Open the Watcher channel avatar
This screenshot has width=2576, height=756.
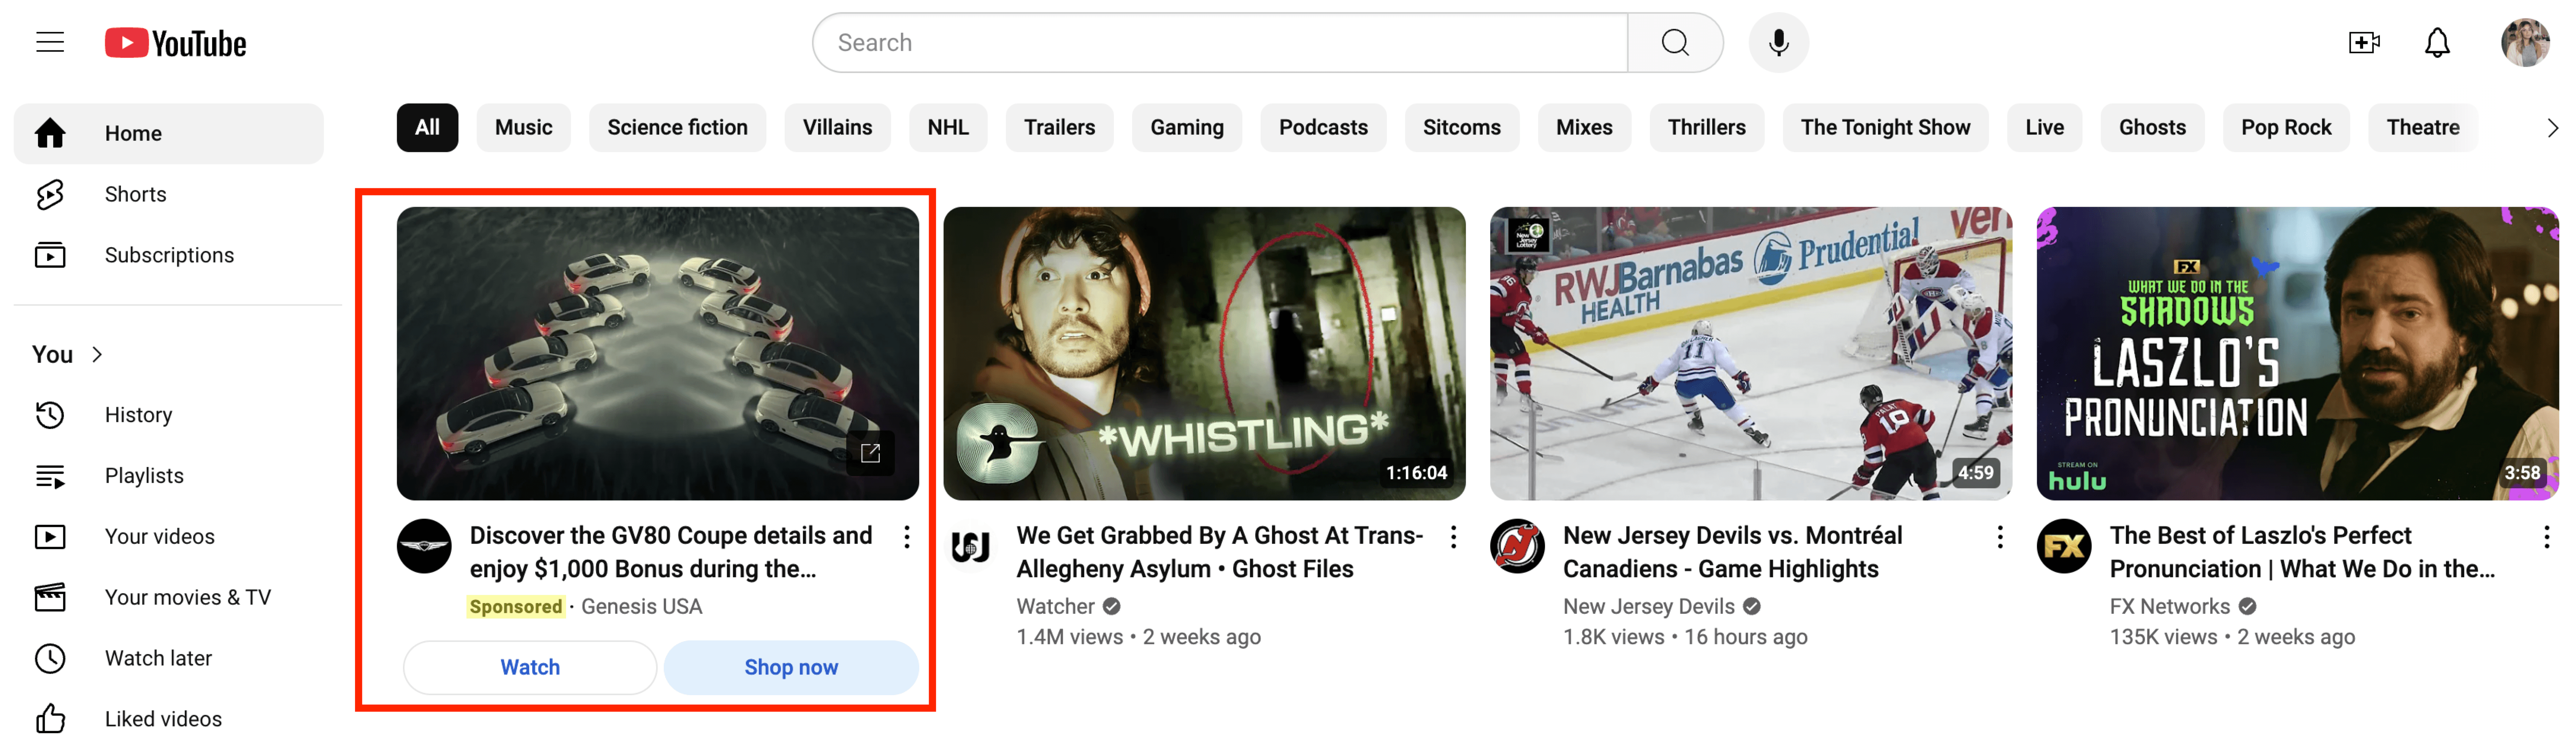970,546
